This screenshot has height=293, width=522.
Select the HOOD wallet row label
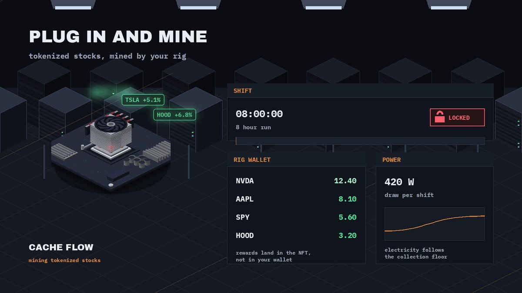coord(244,236)
